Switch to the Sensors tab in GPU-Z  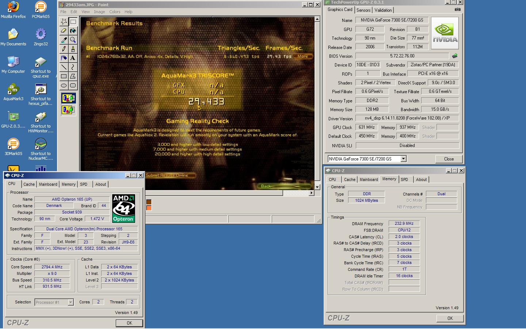point(363,10)
